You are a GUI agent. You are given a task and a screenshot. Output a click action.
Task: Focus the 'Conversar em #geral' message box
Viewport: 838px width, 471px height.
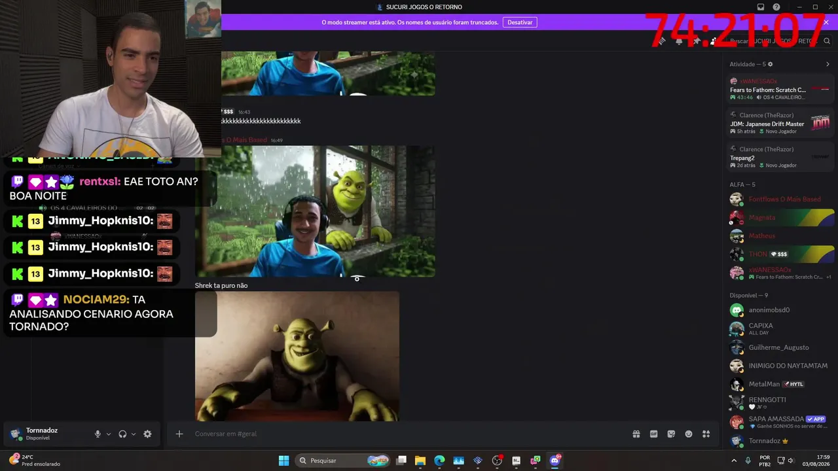[x=406, y=434]
